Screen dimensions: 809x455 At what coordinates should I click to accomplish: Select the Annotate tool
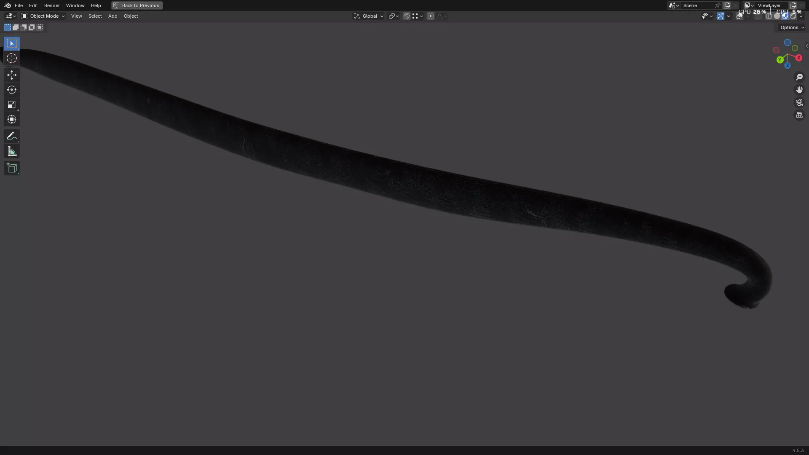[x=12, y=136]
